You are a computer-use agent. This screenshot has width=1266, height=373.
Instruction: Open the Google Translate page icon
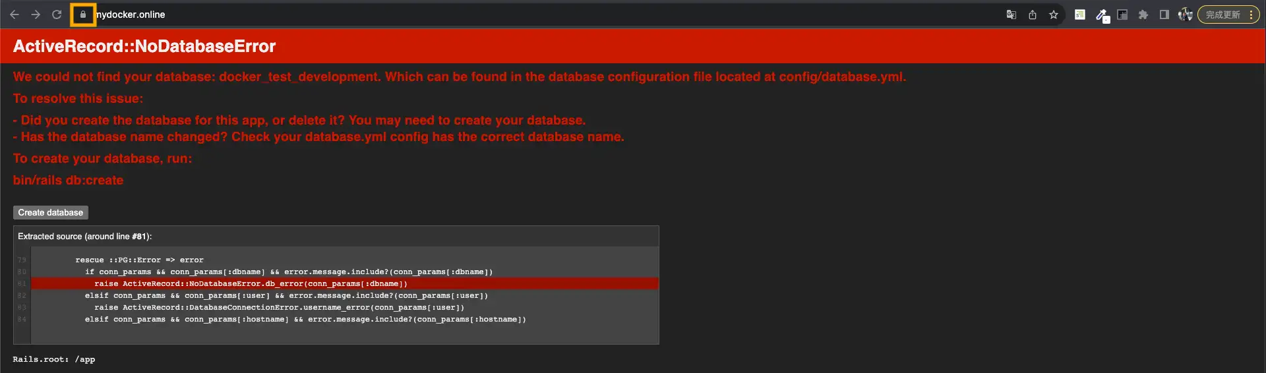(x=1011, y=14)
